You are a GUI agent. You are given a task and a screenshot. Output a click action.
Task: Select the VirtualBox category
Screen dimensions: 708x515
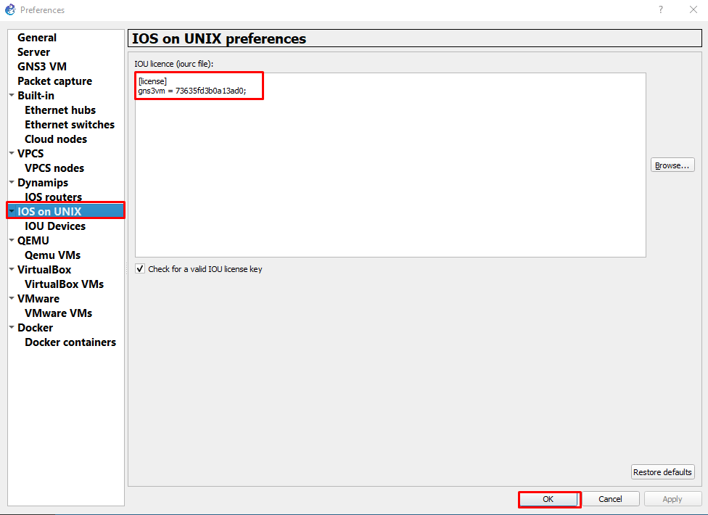click(x=44, y=269)
